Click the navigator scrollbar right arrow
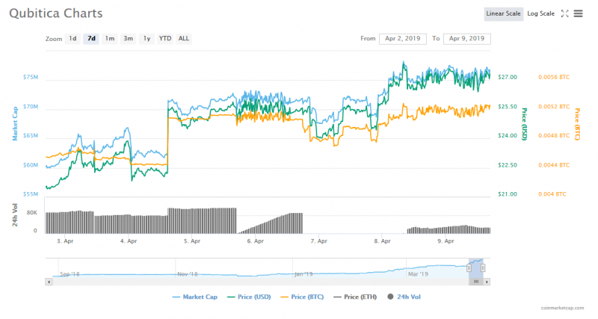The width and height of the screenshot is (598, 319). (486, 282)
